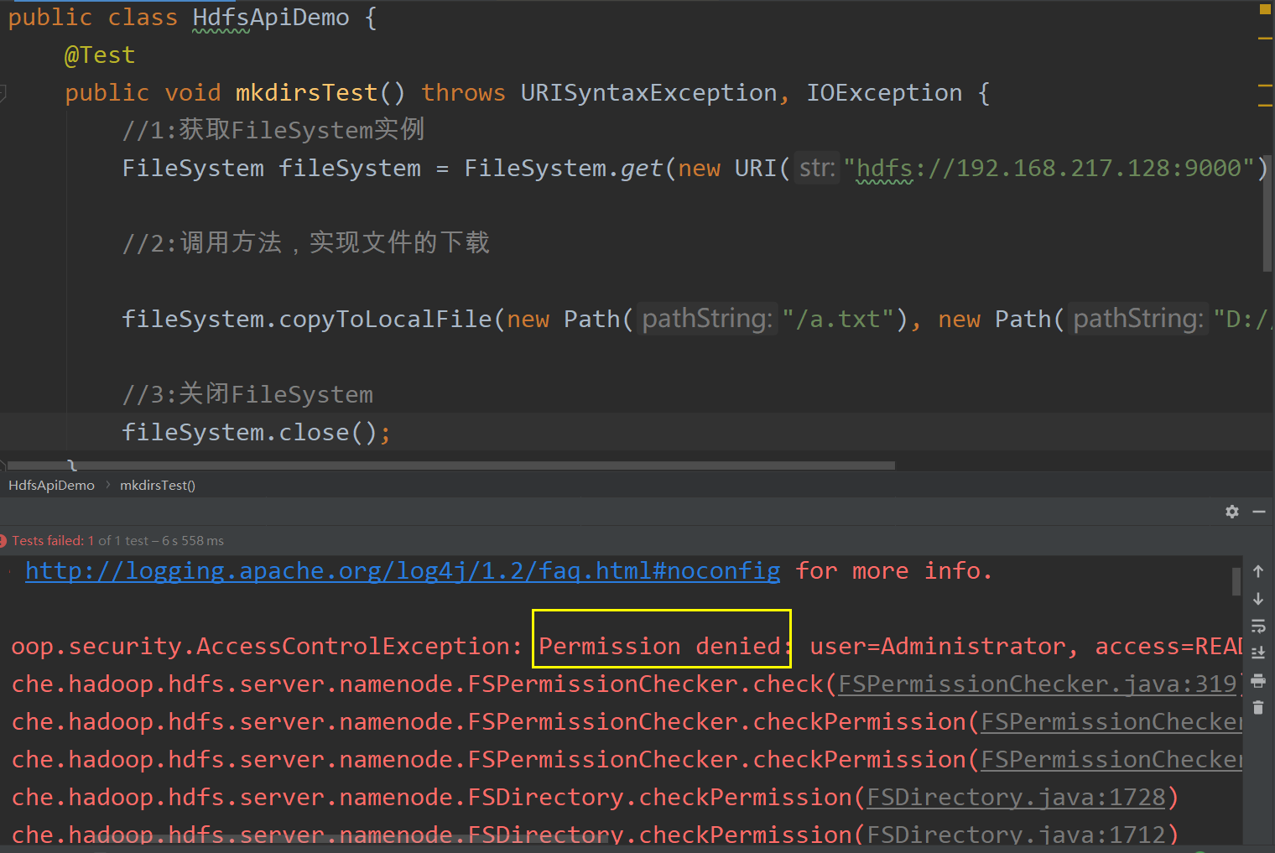This screenshot has width=1275, height=853.
Task: Open the run panel settings gear
Action: pos(1231,512)
